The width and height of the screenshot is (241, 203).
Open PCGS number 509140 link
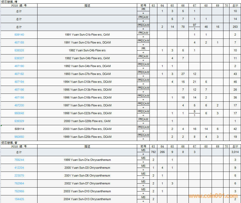[19, 35]
